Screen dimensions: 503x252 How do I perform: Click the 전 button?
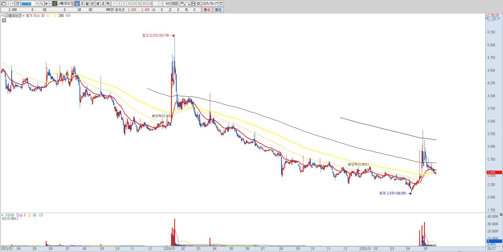click(x=17, y=3)
